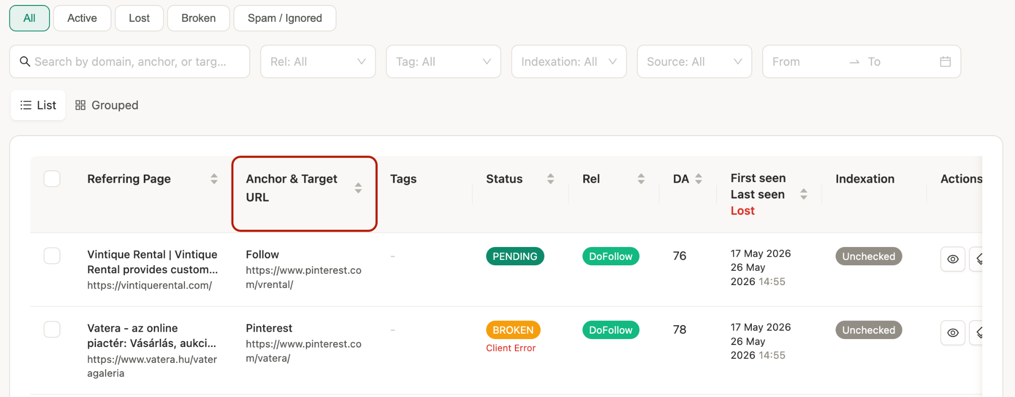Open the Lost tab

point(139,18)
